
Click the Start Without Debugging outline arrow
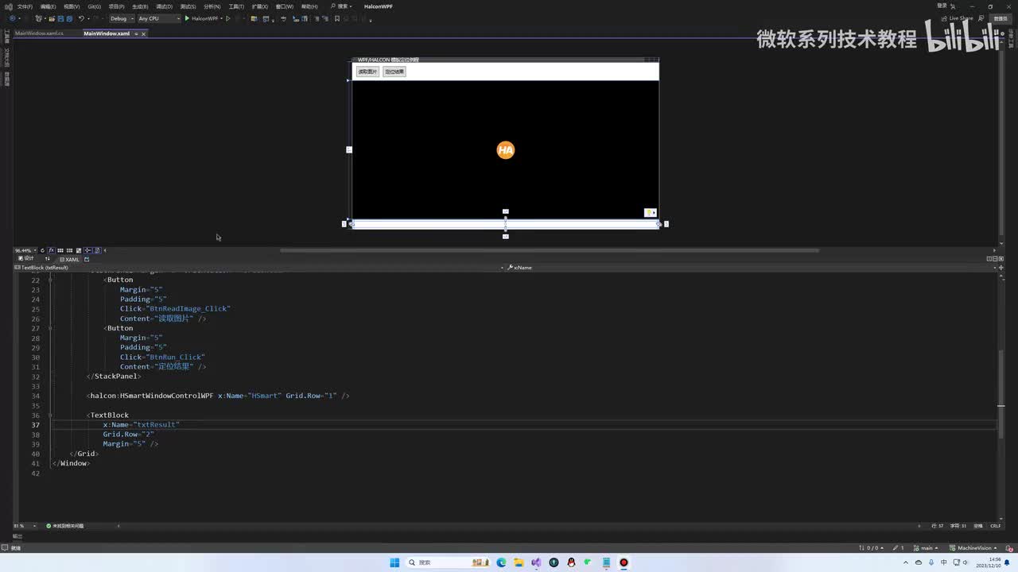(x=227, y=18)
